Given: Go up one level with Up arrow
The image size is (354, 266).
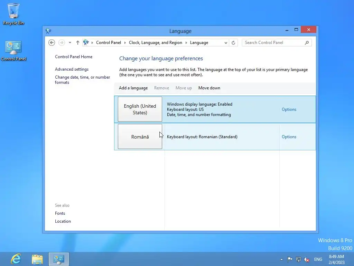Looking at the screenshot, I should click(x=78, y=43).
